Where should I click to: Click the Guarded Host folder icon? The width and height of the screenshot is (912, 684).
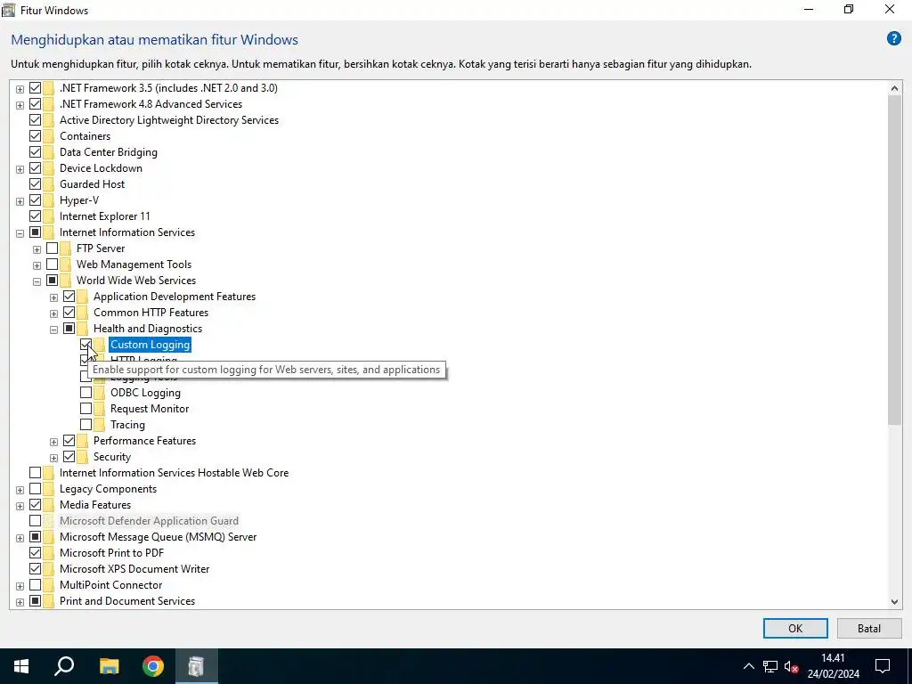pos(49,184)
